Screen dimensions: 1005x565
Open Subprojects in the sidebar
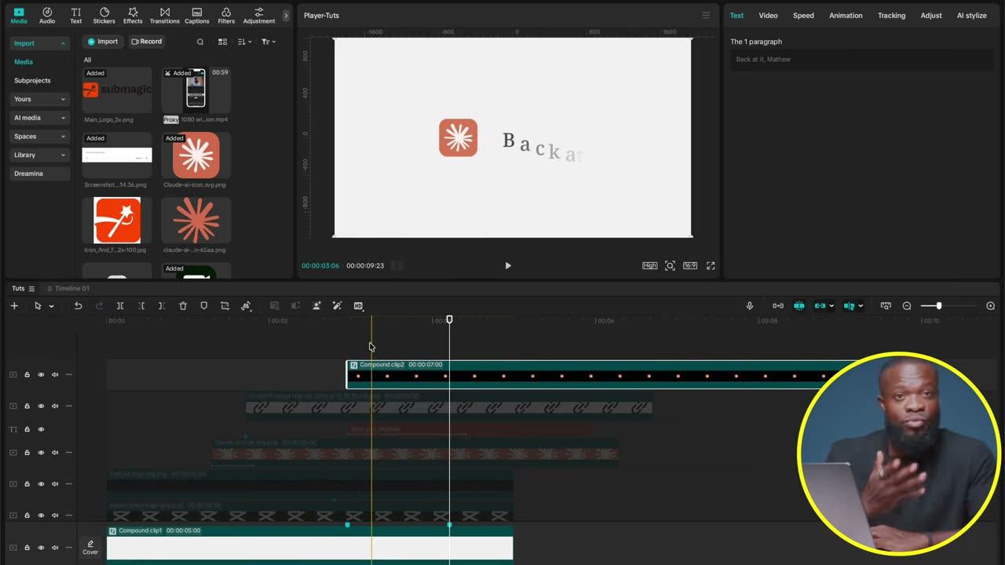pos(32,80)
